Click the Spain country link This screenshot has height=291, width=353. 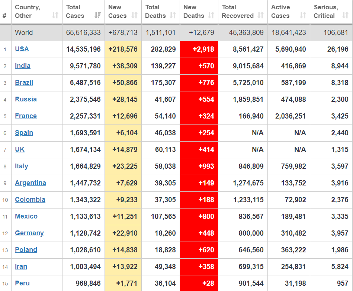(x=24, y=133)
